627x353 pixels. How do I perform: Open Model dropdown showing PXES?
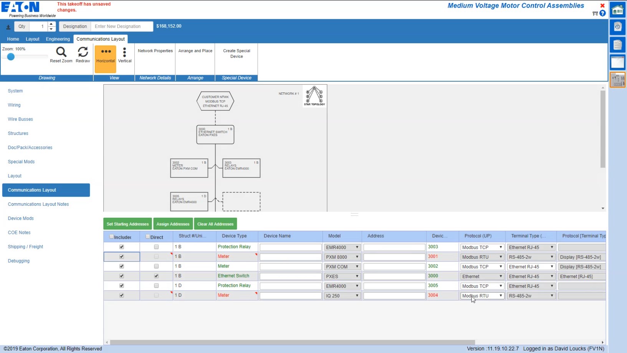(x=342, y=276)
